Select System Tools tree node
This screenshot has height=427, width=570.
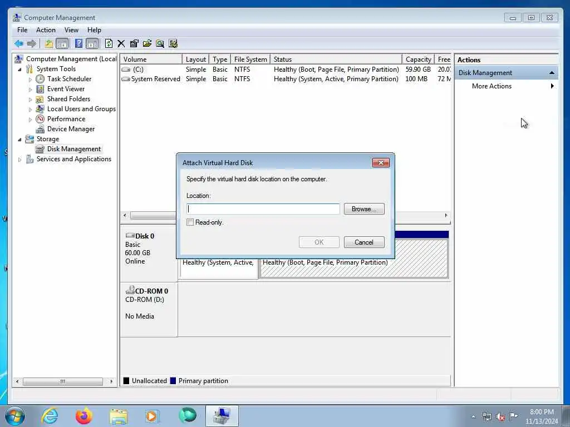[56, 68]
